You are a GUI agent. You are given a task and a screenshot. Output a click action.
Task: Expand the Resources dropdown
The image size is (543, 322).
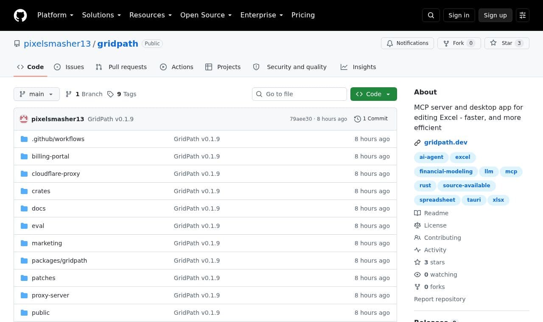click(151, 15)
